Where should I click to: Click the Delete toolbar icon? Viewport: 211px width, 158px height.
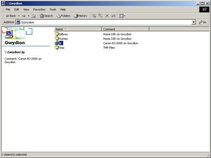click(107, 16)
